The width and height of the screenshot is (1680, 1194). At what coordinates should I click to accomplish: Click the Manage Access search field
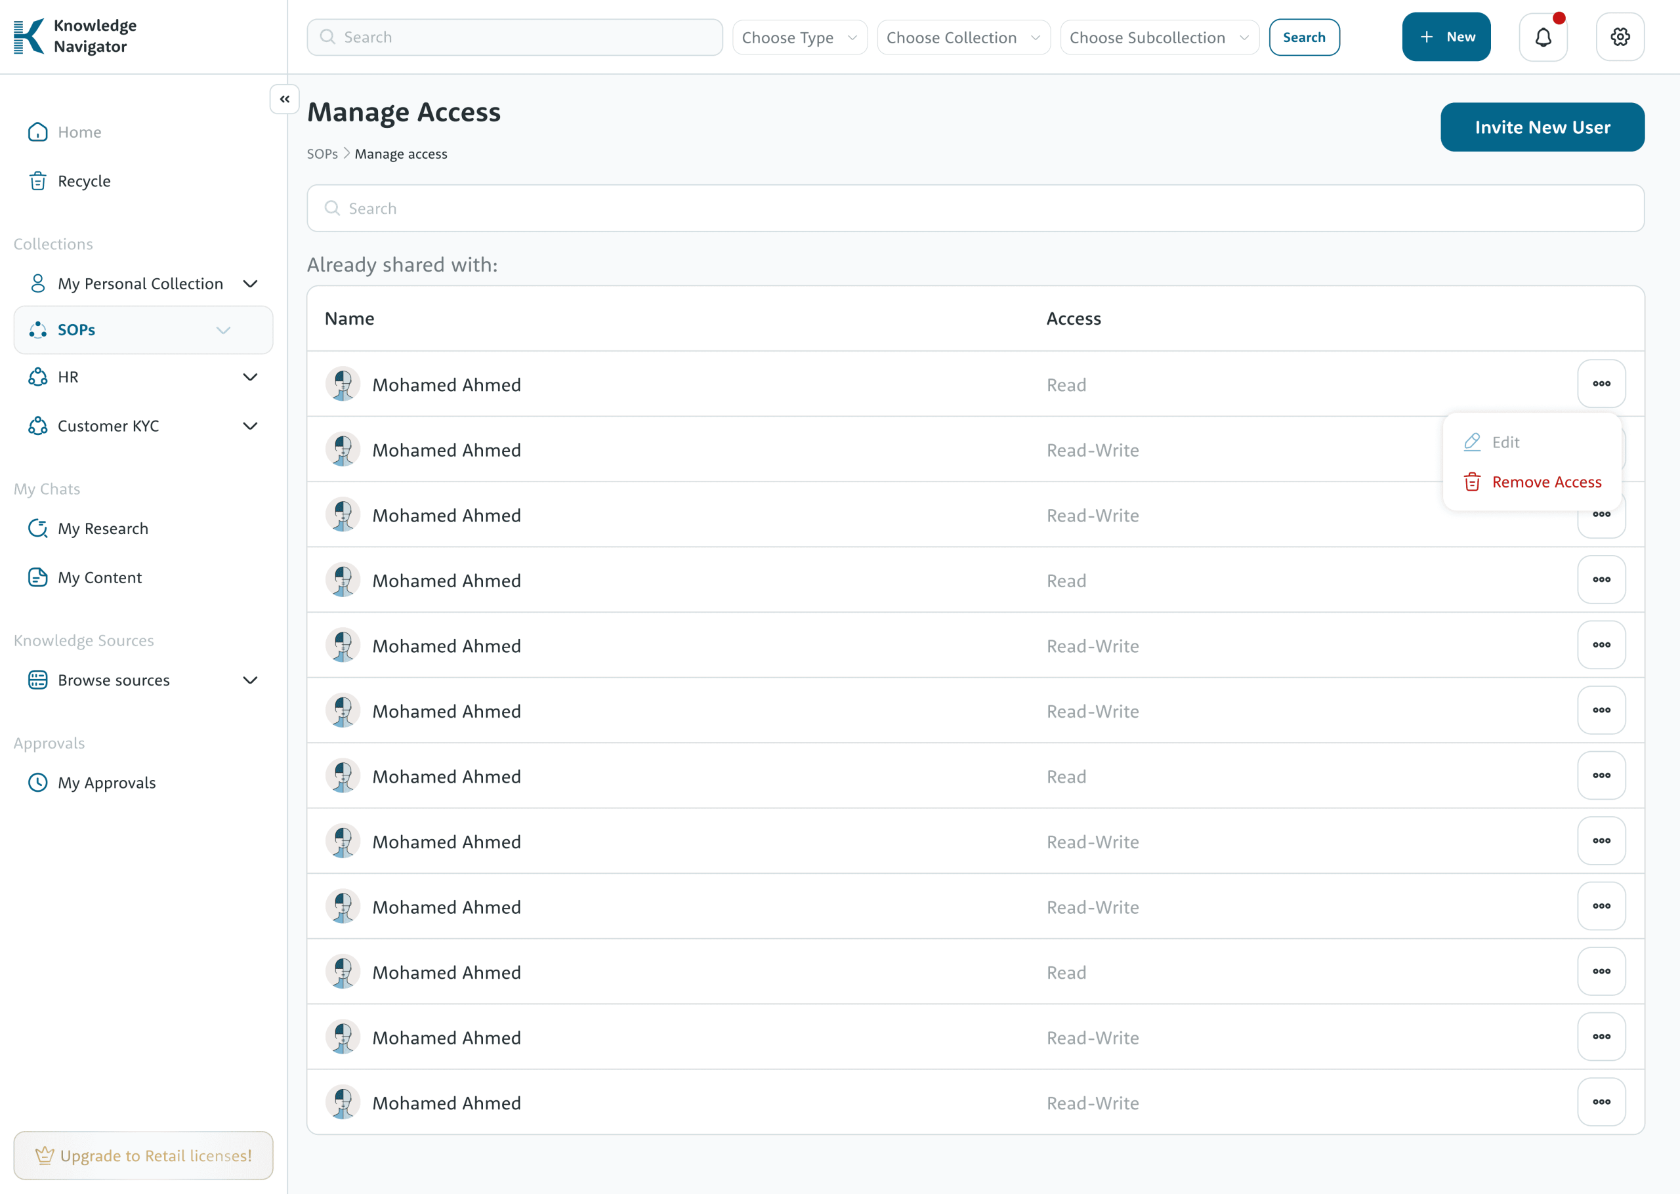click(975, 208)
